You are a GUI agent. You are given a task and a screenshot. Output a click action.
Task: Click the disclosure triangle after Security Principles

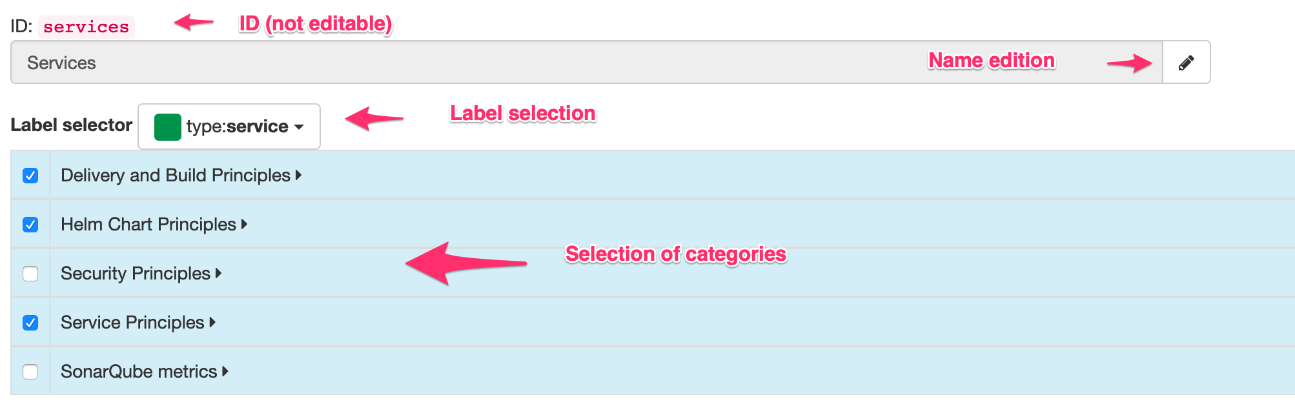218,273
